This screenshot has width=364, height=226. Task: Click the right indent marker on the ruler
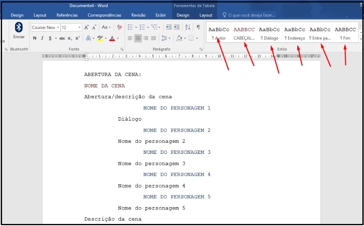(277, 57)
